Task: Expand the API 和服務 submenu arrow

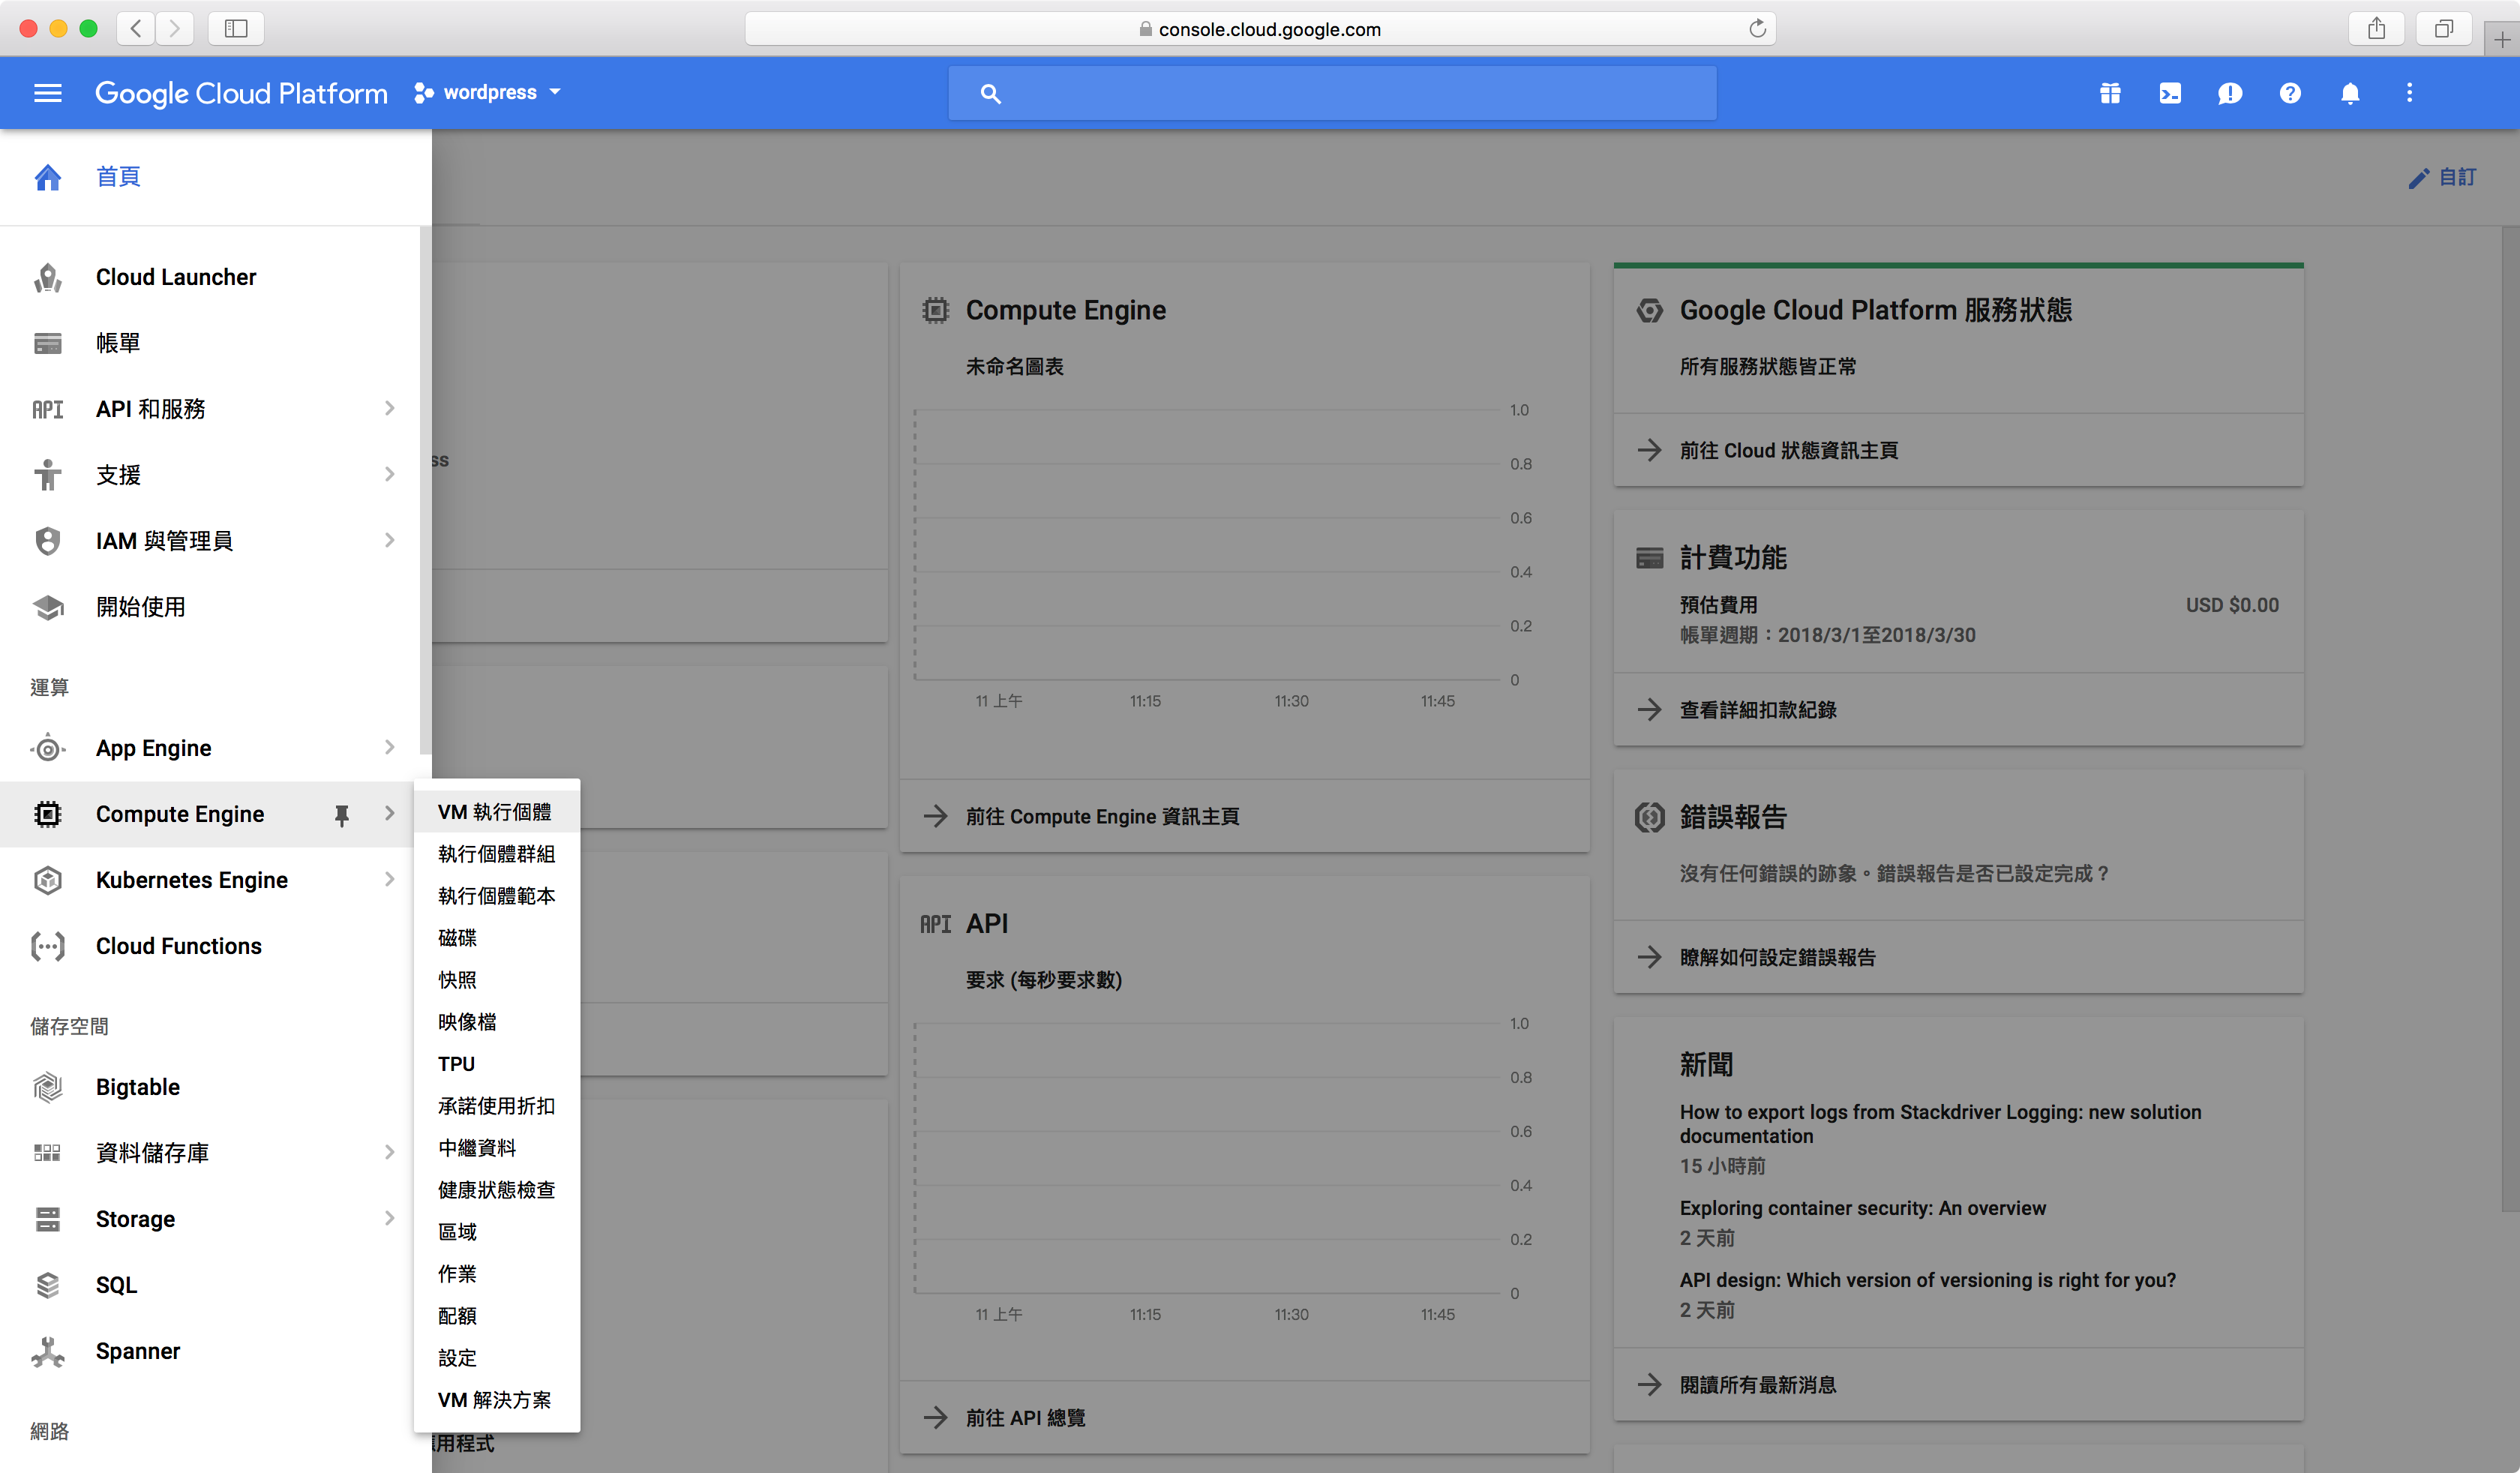Action: tap(389, 408)
